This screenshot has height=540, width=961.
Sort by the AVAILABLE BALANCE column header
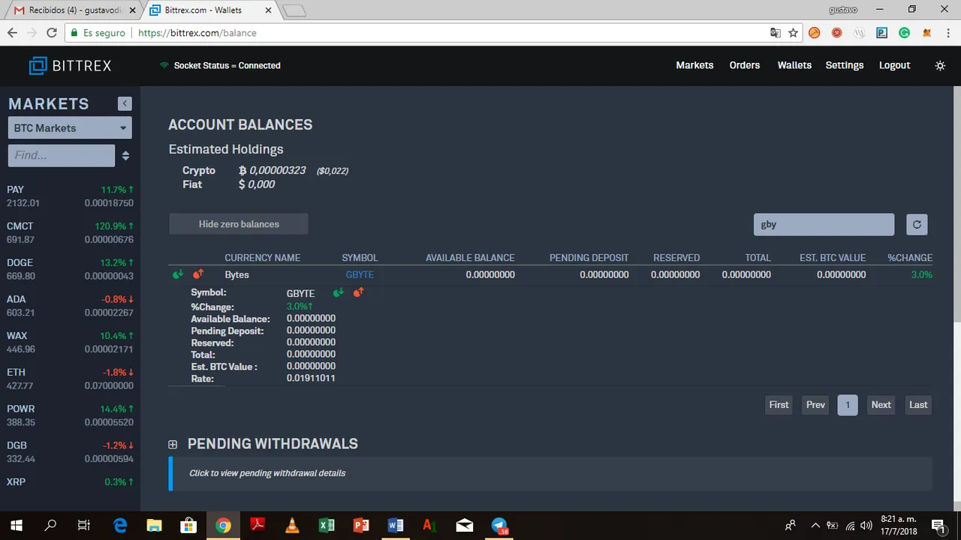pos(470,257)
